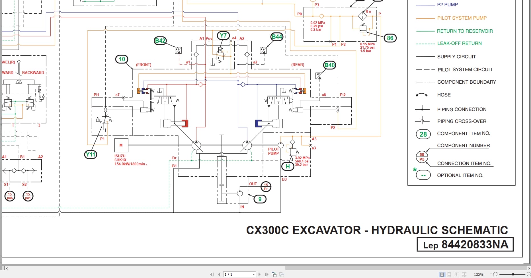Jump to the first page
531x278 pixels.
pyautogui.click(x=212, y=274)
